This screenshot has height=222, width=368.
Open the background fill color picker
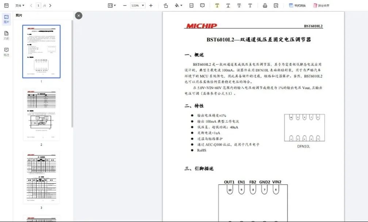click(x=179, y=5)
